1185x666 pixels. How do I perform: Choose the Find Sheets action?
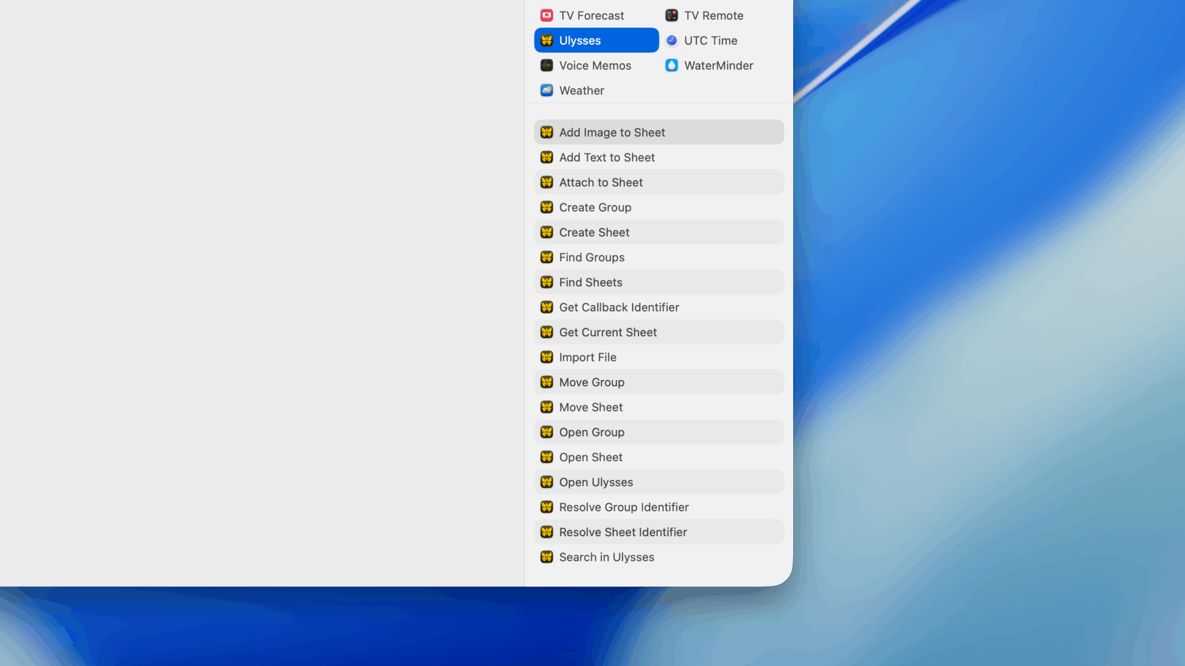[591, 282]
